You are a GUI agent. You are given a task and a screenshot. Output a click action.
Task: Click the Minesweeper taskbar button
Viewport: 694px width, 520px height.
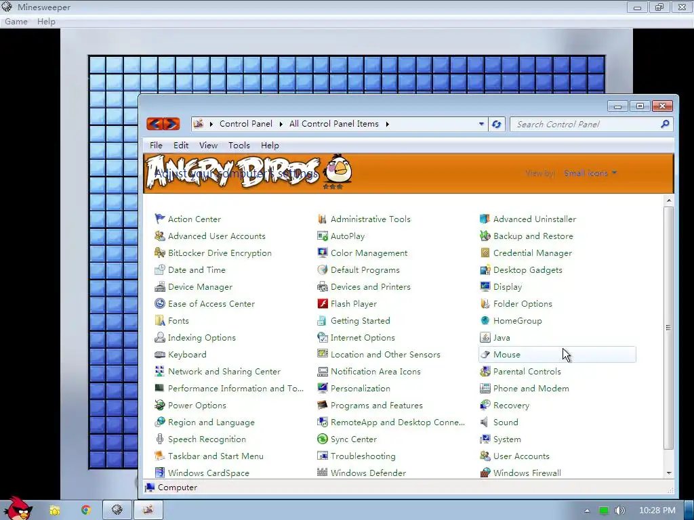tap(117, 510)
